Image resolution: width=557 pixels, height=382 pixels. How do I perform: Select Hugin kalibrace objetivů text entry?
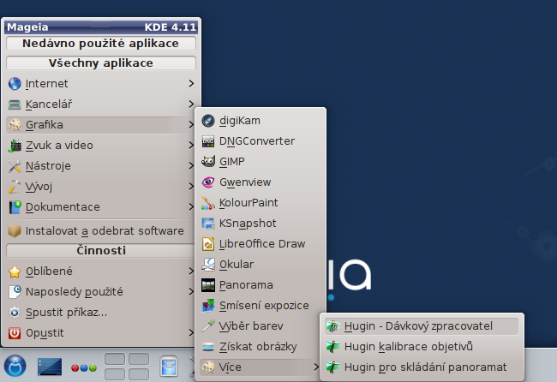click(409, 347)
